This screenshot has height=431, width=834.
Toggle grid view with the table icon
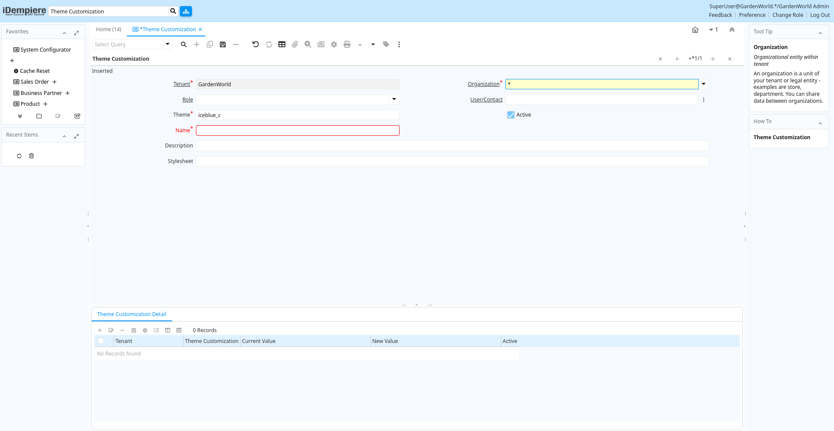282,44
